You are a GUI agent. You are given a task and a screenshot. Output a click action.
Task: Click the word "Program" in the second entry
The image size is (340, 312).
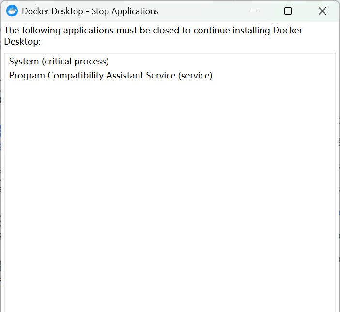coord(27,76)
